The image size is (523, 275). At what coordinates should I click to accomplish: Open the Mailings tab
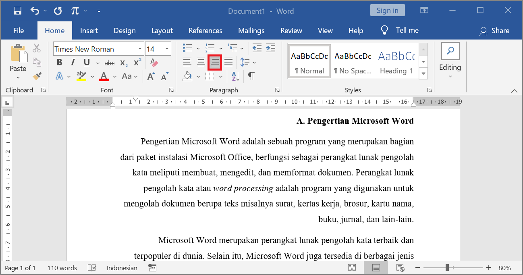tap(251, 31)
